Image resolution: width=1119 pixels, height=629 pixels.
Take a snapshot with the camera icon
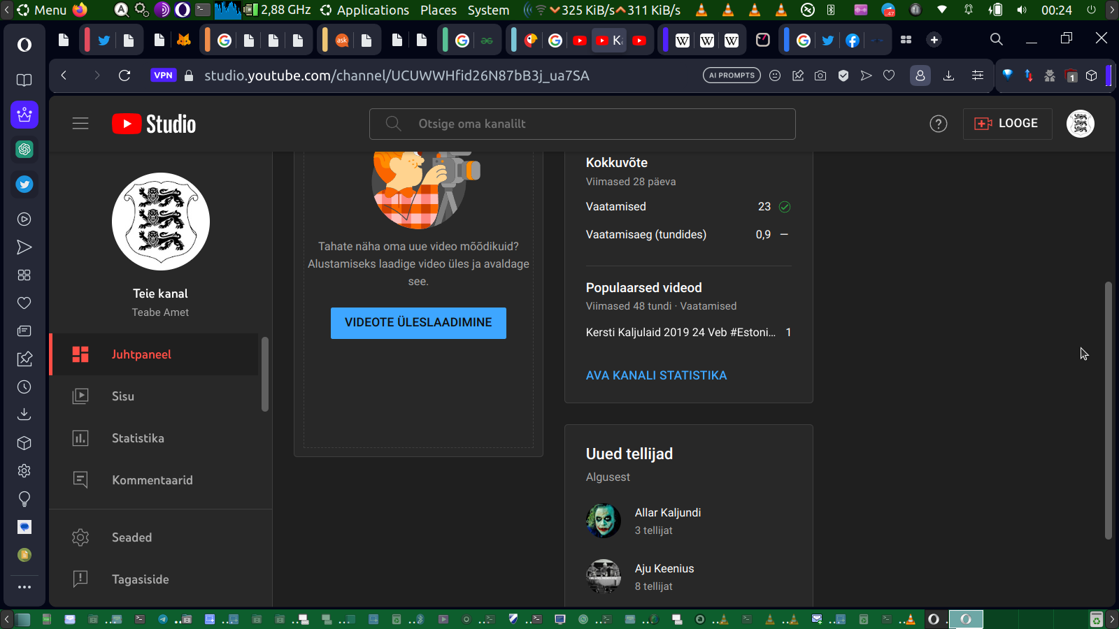click(x=820, y=75)
